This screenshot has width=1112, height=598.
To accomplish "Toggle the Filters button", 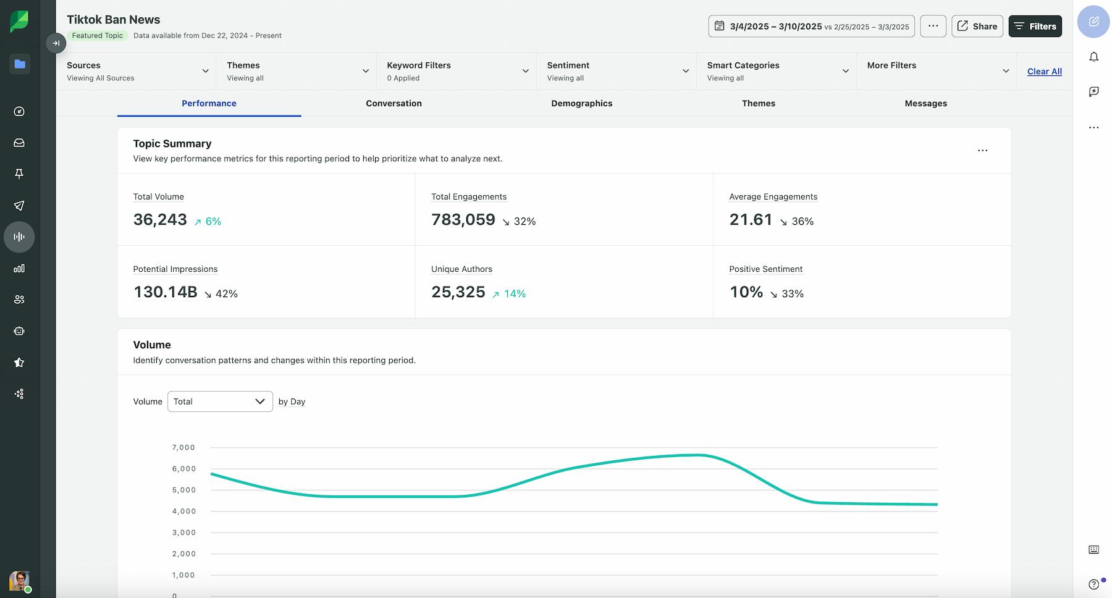I will coord(1035,26).
